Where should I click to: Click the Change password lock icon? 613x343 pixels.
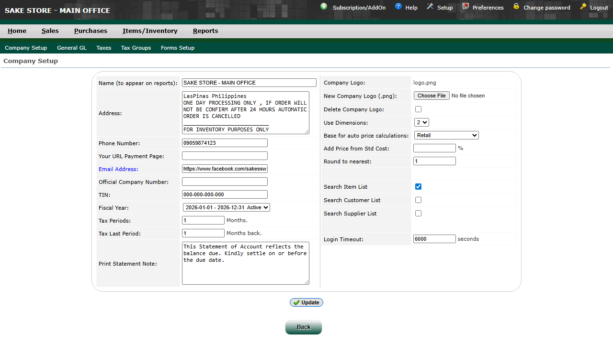[x=516, y=7]
